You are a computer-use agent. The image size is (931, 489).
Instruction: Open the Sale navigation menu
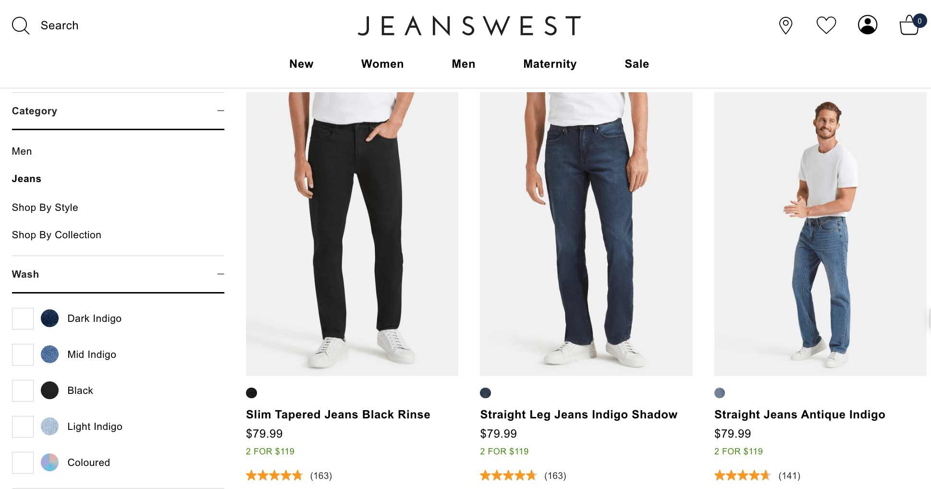[637, 64]
